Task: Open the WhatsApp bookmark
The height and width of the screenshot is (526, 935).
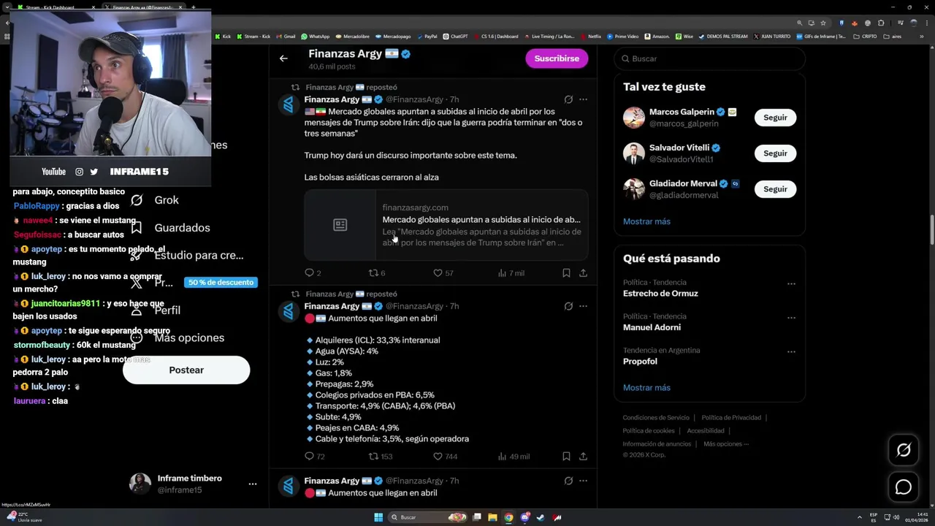Action: (315, 37)
